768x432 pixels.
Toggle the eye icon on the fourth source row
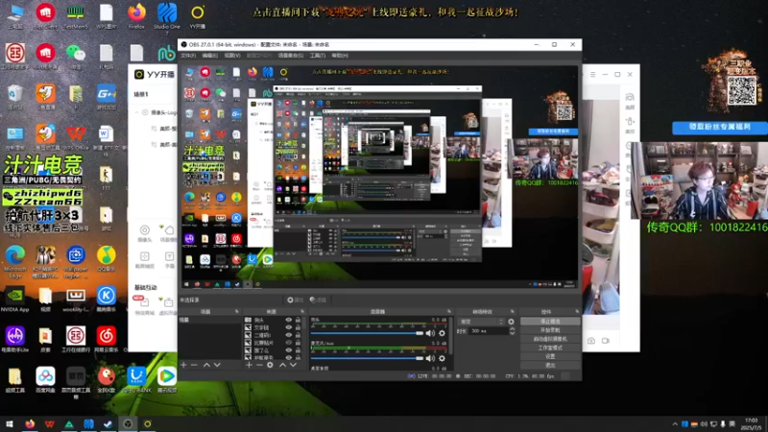tap(289, 343)
